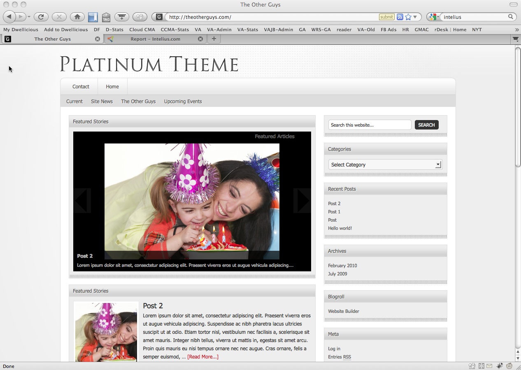Follow the Read More link for Post 2
The height and width of the screenshot is (370, 521).
point(202,357)
